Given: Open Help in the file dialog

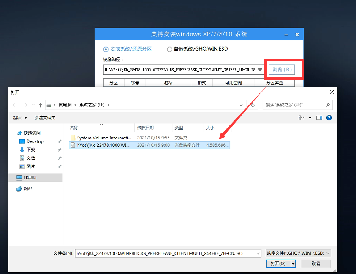Looking at the screenshot, I should [329, 117].
